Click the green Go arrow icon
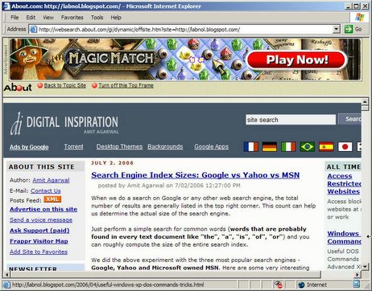The width and height of the screenshot is (372, 291). coord(349,29)
